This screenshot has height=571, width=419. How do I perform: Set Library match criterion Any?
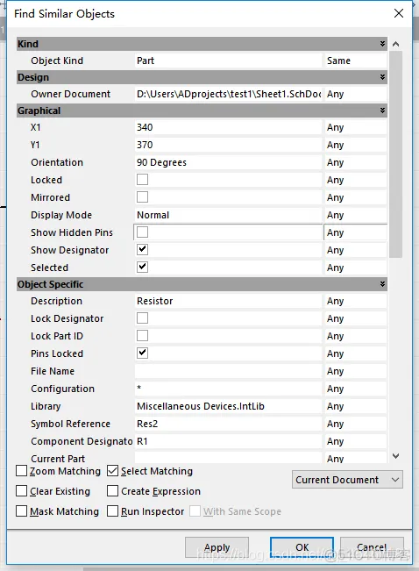point(355,406)
